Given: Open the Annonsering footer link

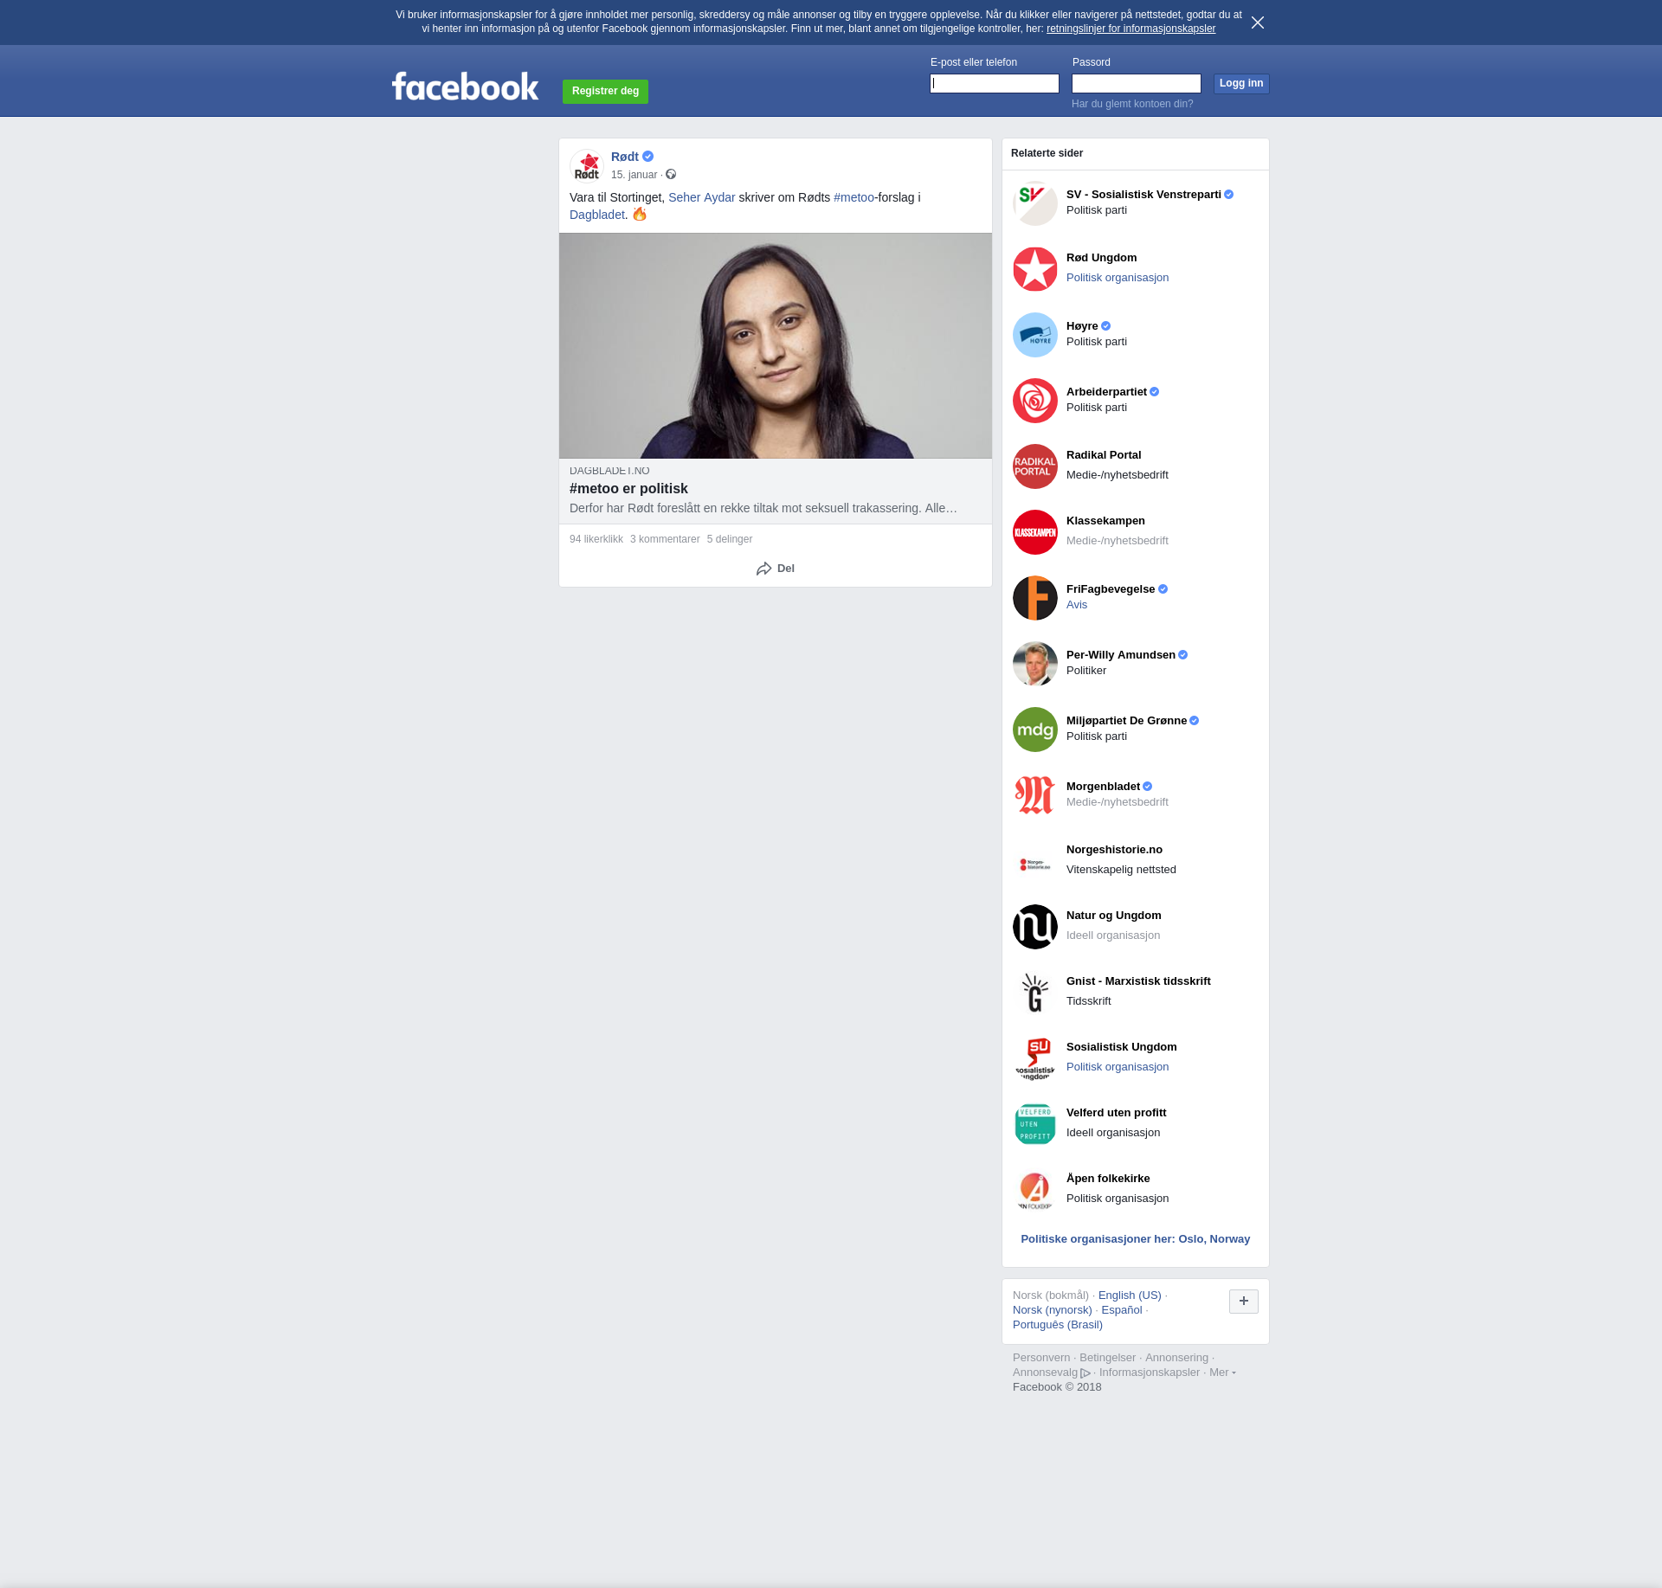Looking at the screenshot, I should [1176, 1358].
